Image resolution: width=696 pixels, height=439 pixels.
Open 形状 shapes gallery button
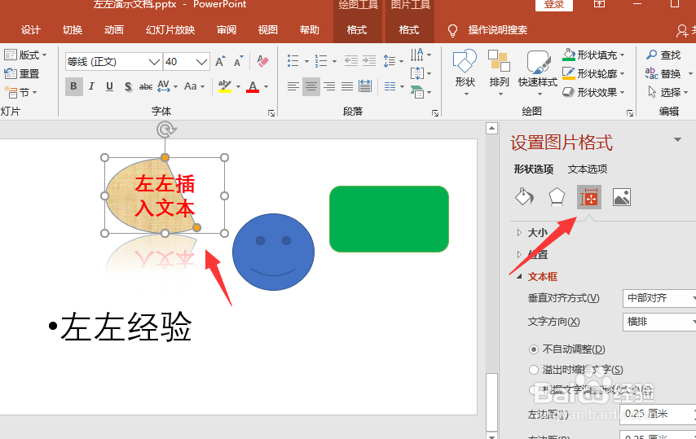(x=465, y=73)
